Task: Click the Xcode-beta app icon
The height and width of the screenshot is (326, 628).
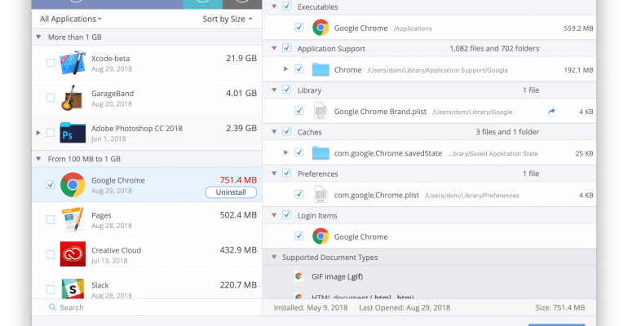Action: (x=73, y=63)
